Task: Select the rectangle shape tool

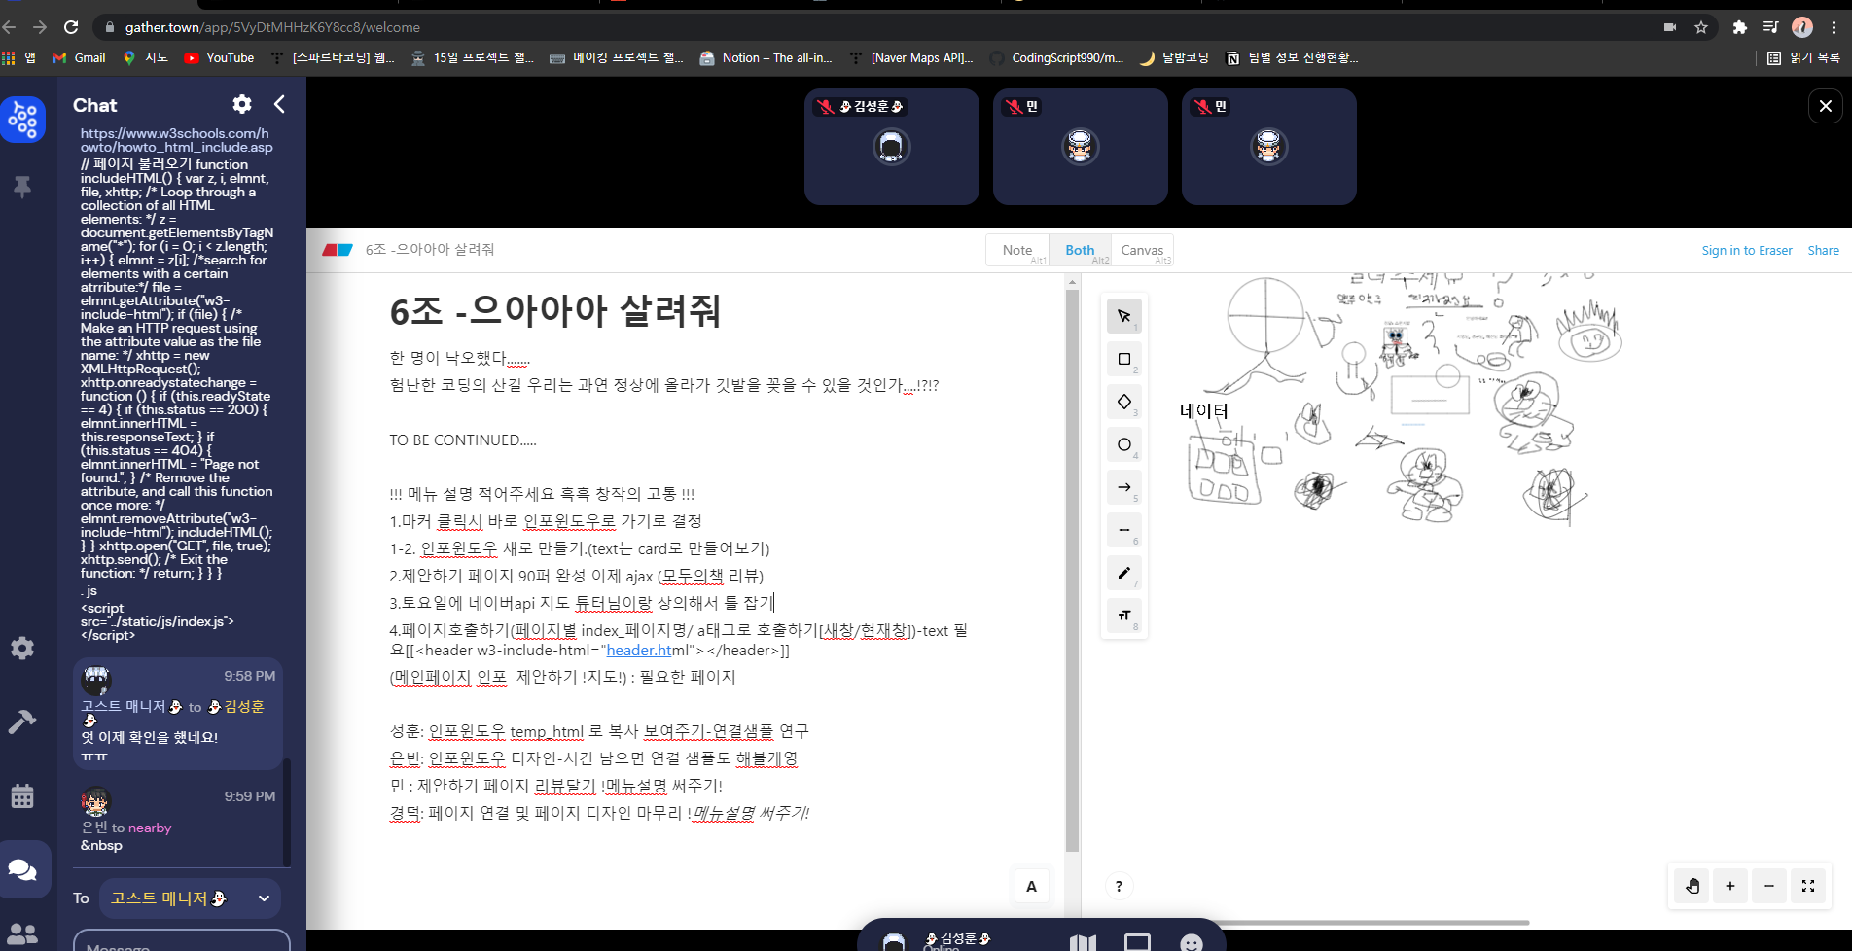Action: (x=1123, y=359)
